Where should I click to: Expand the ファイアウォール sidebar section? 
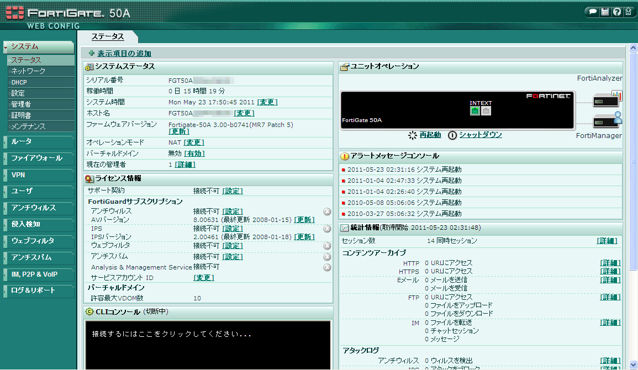(x=39, y=158)
